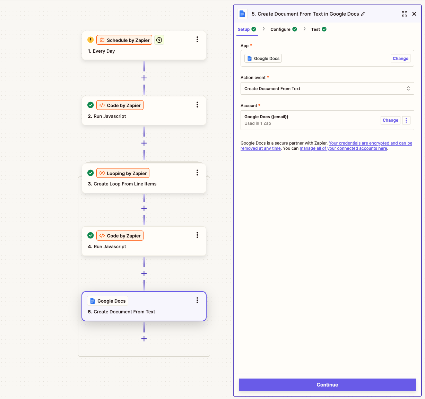Viewport: 425px width, 399px height.
Task: Expand the editor panel to full screen
Action: [x=405, y=14]
